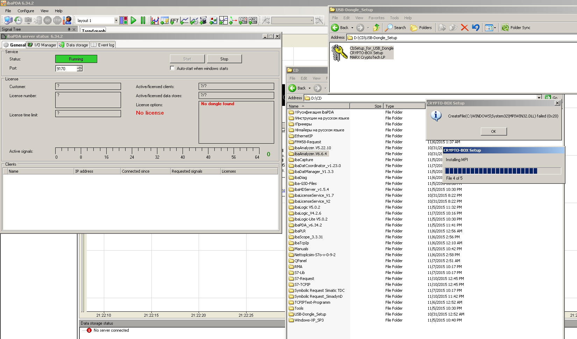Click the Folder Sync toolbar button

click(516, 28)
